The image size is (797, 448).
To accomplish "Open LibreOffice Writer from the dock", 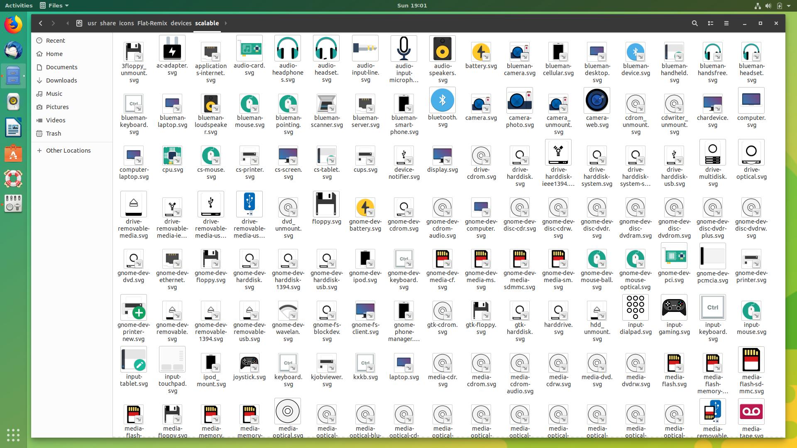I will (13, 128).
